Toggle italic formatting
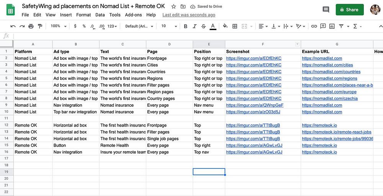Screen dimensions: 383x196 tap(195, 26)
